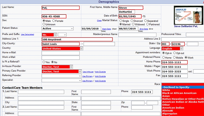The width and height of the screenshot is (204, 116).
Task: Select Yes for Is Pt a Referral
Action: pos(44,62)
